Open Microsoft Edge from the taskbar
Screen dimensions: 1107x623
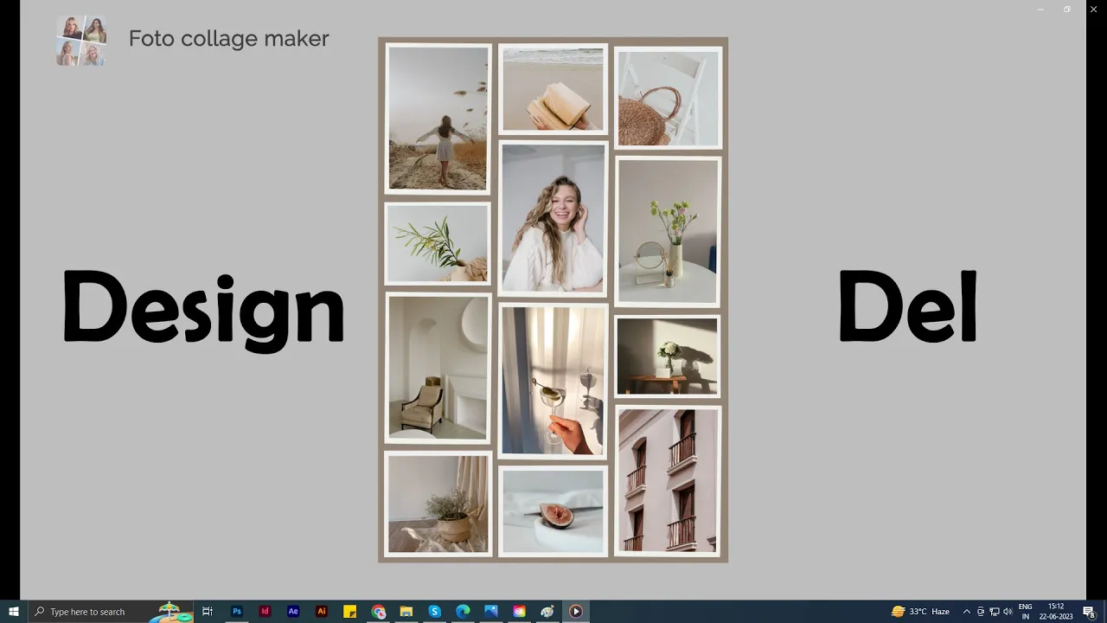click(x=463, y=611)
